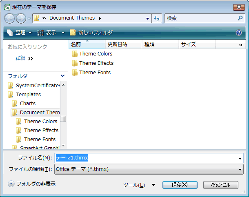The width and height of the screenshot is (249, 197).
Task: Open the 整理 menu
Action: tap(19, 33)
